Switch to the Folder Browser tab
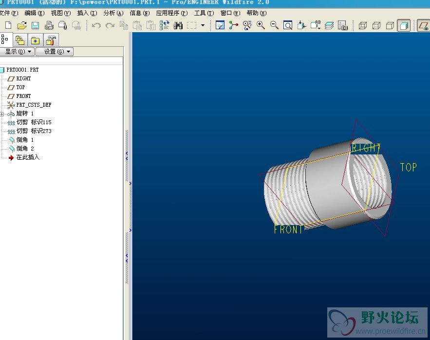Screen dimensions: 430x340 click(20, 40)
